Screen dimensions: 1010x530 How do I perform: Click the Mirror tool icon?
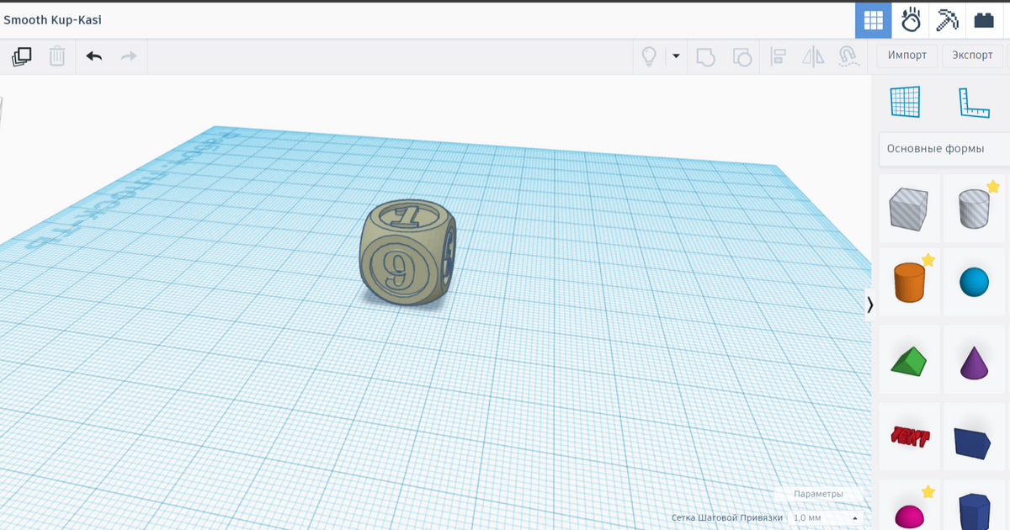(x=813, y=56)
